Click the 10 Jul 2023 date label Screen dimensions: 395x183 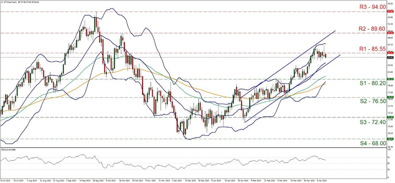[6, 181]
